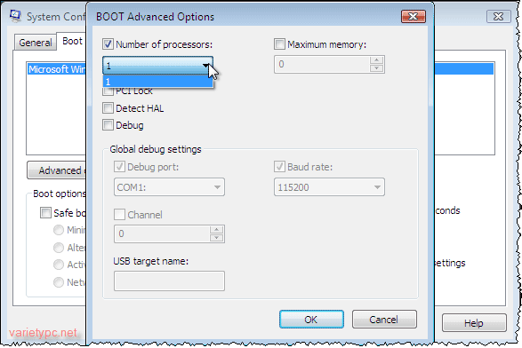Viewport: 522px width, 348px height.
Task: Increase Maximum memory with the up arrow
Action: 376,60
